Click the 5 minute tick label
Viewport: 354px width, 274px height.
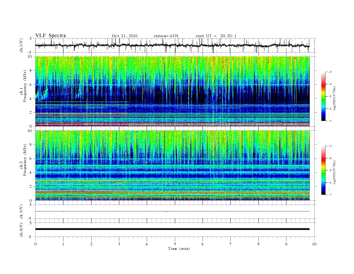pos(175,244)
